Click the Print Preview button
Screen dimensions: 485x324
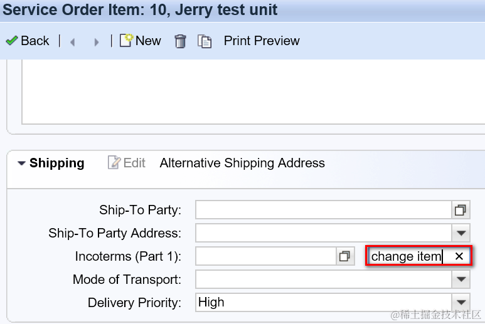pyautogui.click(x=262, y=41)
